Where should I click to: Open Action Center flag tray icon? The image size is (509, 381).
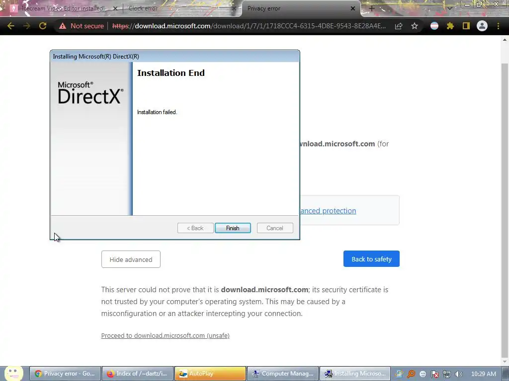coord(434,374)
